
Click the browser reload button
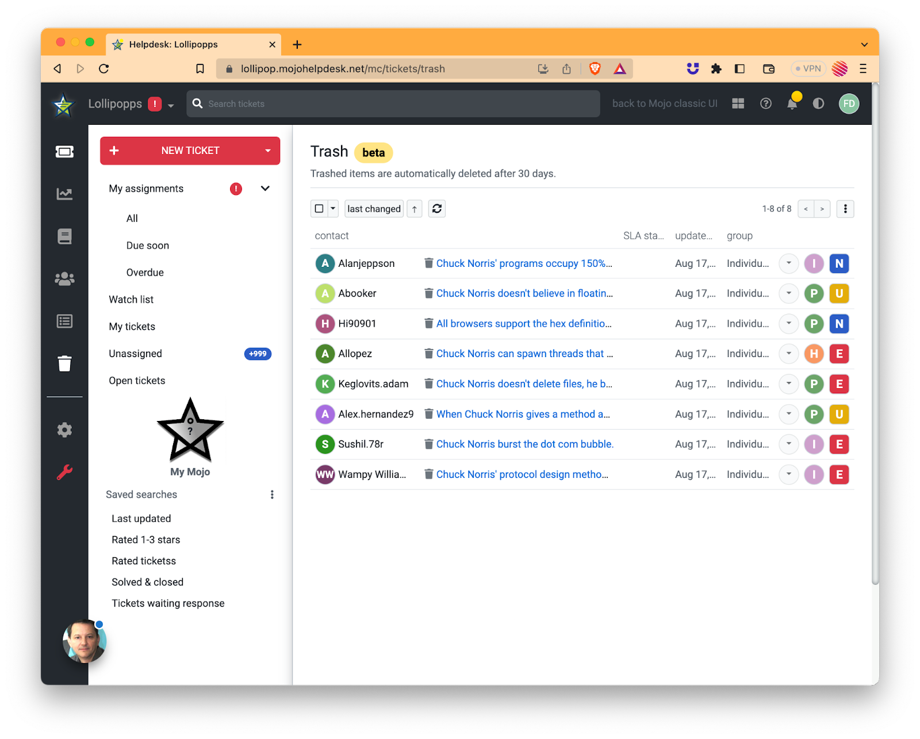click(x=104, y=69)
